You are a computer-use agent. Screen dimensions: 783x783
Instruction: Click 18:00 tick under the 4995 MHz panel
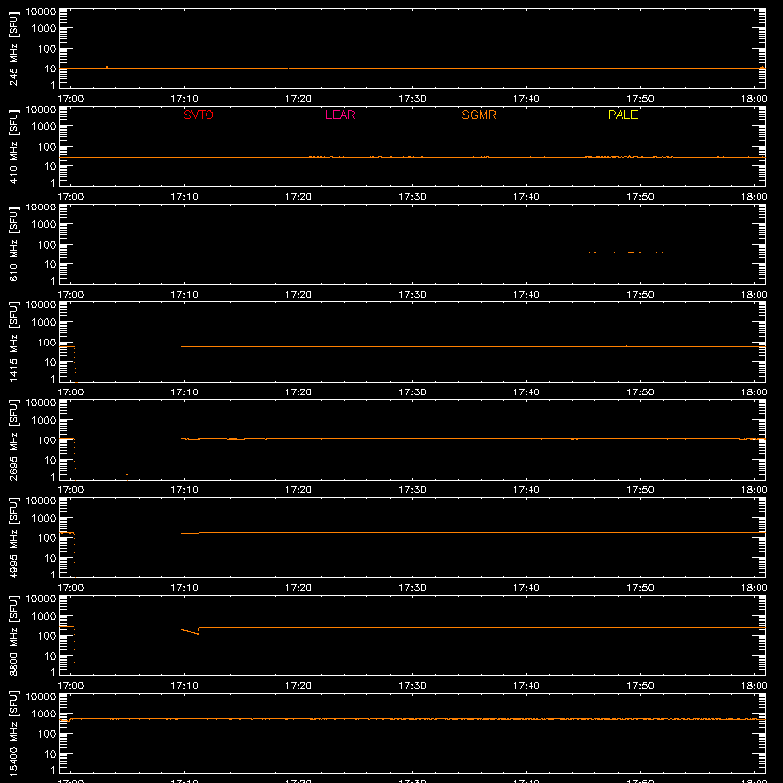754,588
